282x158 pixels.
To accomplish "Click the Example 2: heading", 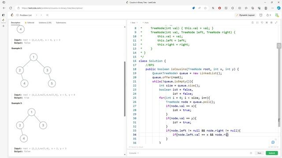I will (x=17, y=48).
